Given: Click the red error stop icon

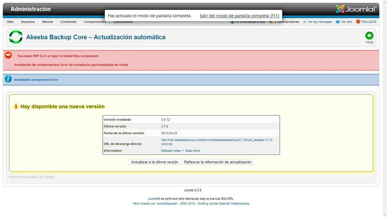Looking at the screenshot, I should (x=8, y=55).
